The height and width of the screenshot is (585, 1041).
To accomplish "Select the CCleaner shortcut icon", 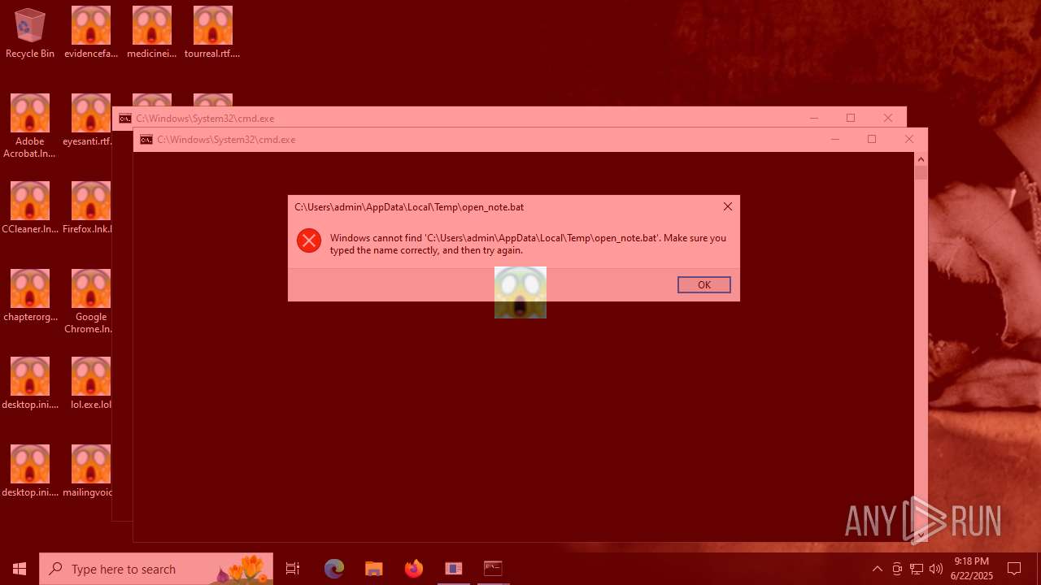I will click(30, 208).
